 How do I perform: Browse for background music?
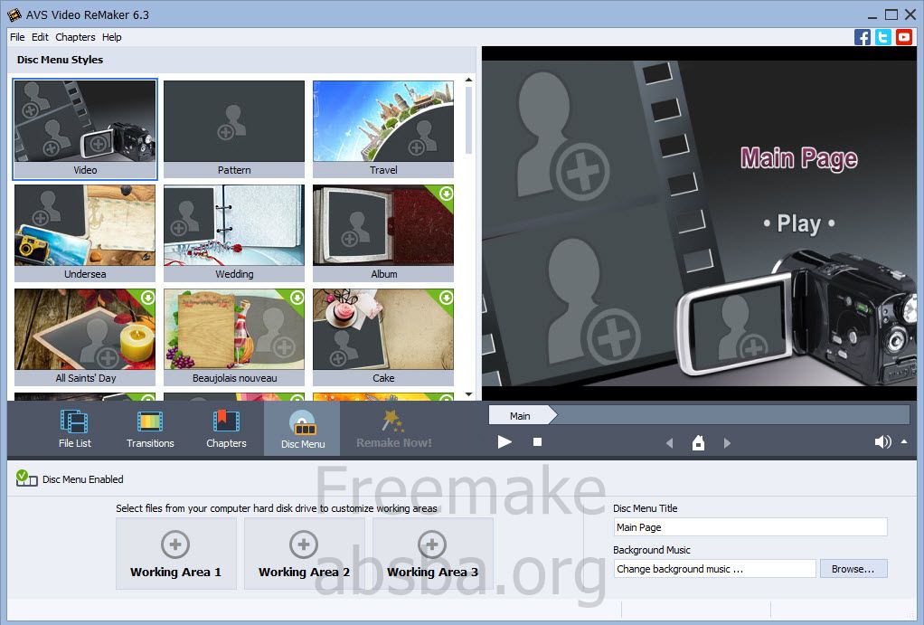click(x=853, y=569)
